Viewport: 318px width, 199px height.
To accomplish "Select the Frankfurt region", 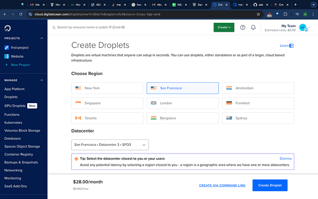I will (x=258, y=103).
